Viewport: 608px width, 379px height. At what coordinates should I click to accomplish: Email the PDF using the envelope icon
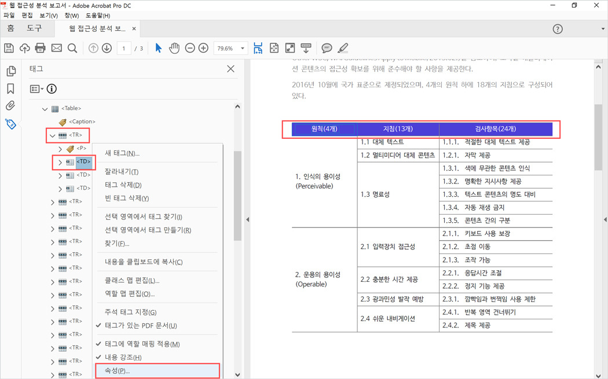pos(56,48)
